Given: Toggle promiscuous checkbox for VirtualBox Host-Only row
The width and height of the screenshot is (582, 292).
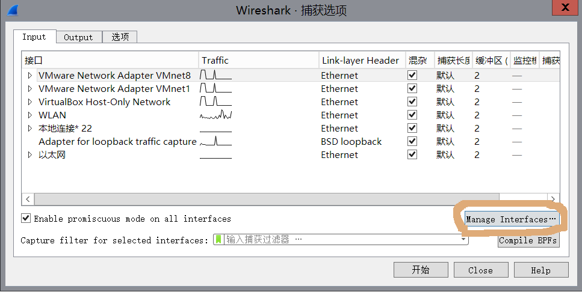Looking at the screenshot, I should pos(412,102).
